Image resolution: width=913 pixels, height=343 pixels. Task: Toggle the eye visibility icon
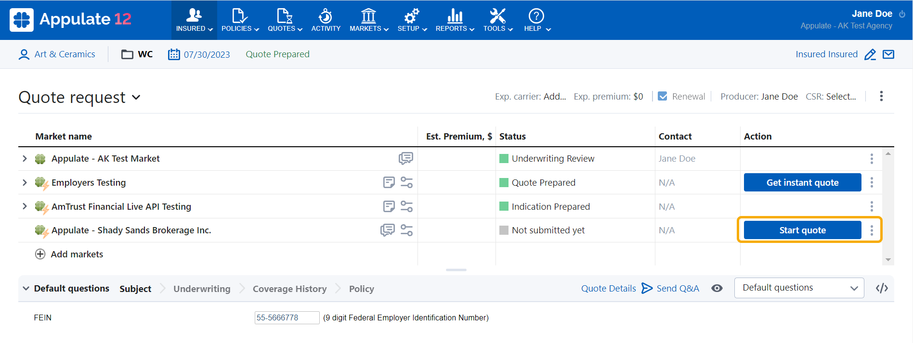[x=717, y=288]
